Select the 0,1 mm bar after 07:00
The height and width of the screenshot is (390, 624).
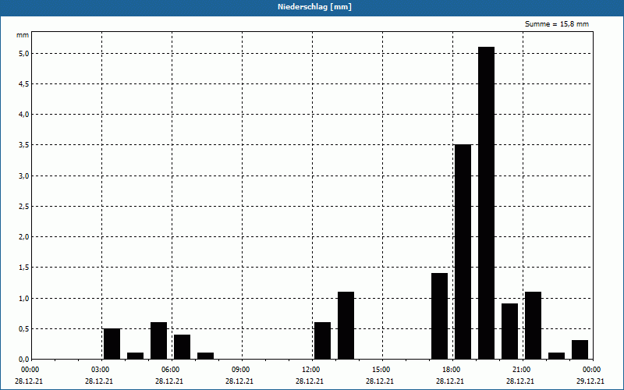205,356
